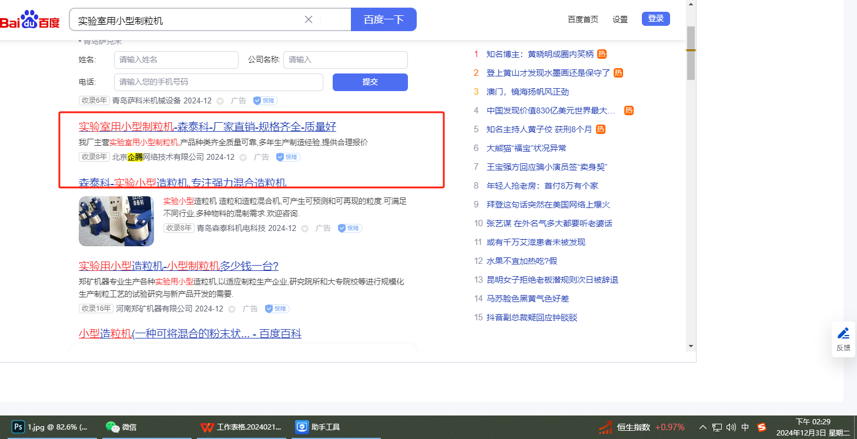857x439 pixels.
Task: Open the 设置 menu in the top bar
Action: coord(620,19)
